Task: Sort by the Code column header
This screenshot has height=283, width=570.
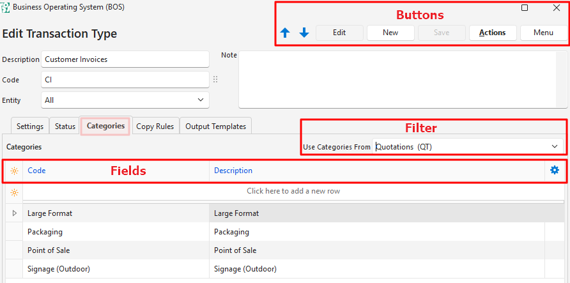Action: [36, 171]
